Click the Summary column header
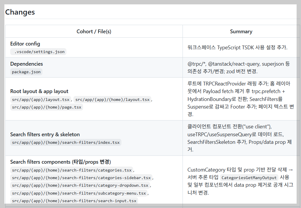 (241, 32)
